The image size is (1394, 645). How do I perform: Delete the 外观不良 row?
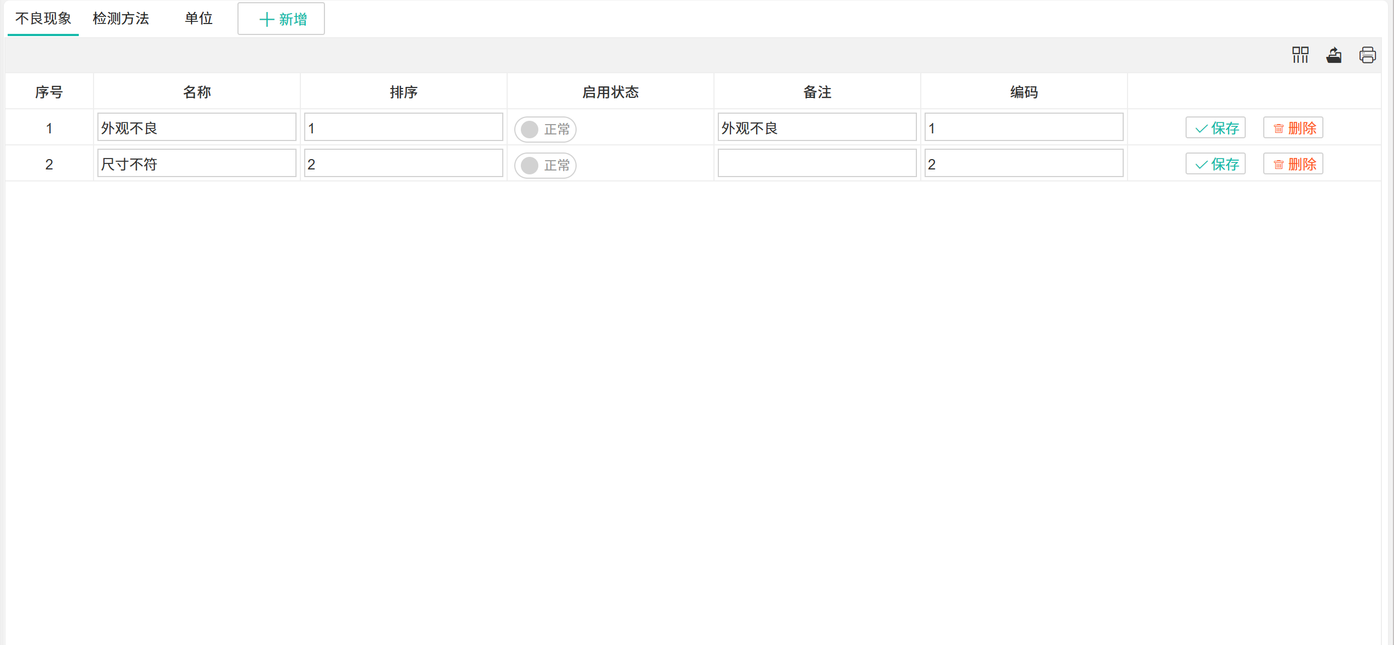(1293, 128)
